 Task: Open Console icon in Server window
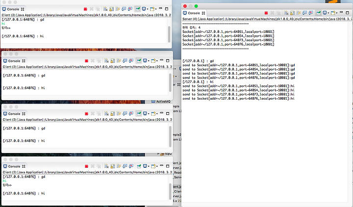[x=333, y=13]
